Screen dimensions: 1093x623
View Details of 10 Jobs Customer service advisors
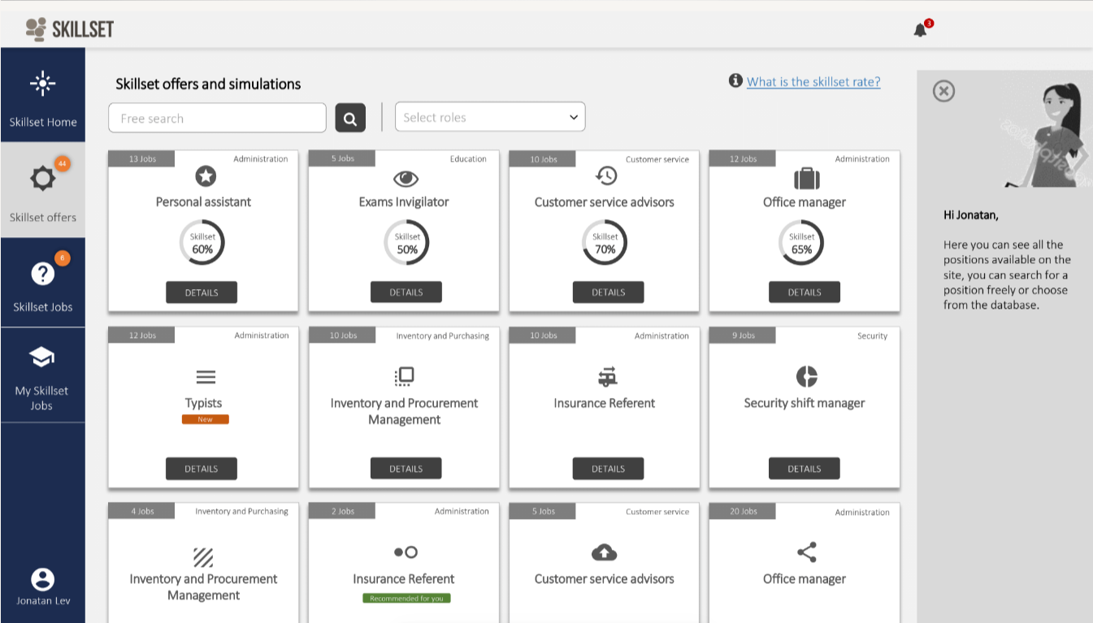[608, 292]
